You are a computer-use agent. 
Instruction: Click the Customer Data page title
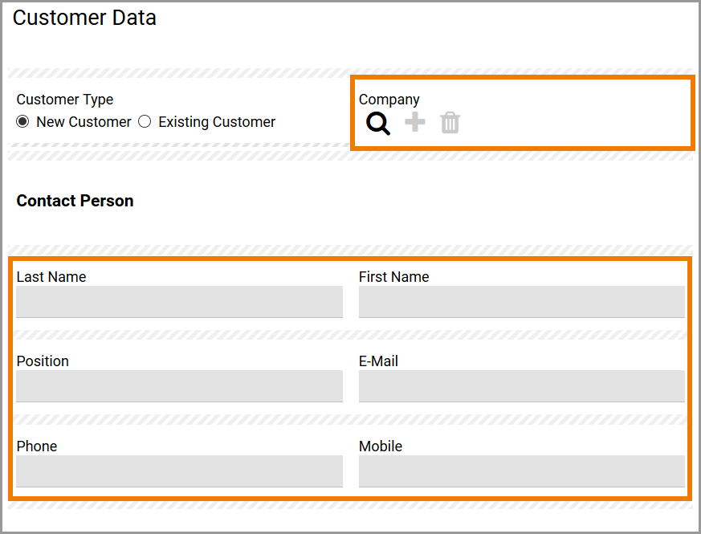[x=84, y=18]
